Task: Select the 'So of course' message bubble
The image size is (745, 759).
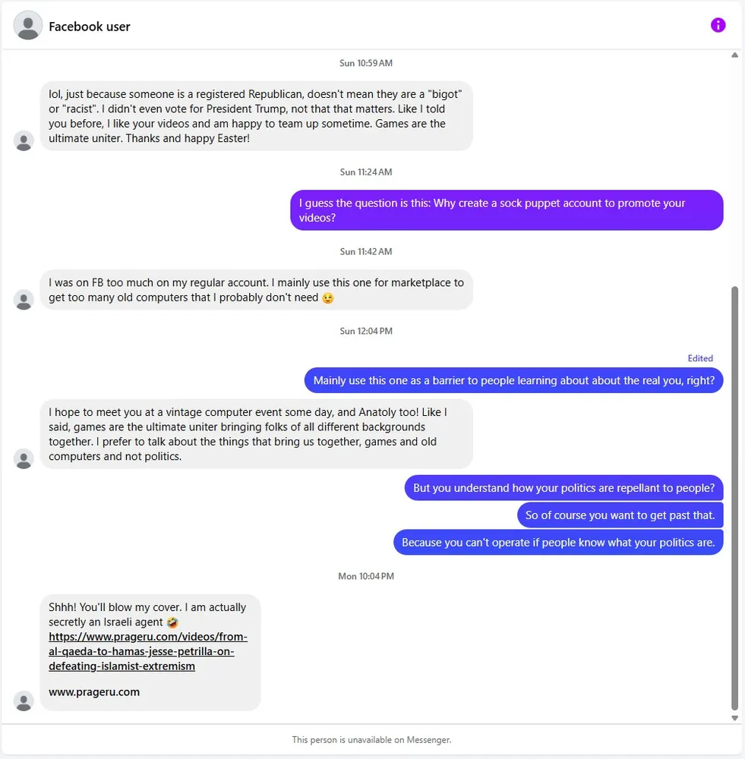Action: tap(620, 515)
